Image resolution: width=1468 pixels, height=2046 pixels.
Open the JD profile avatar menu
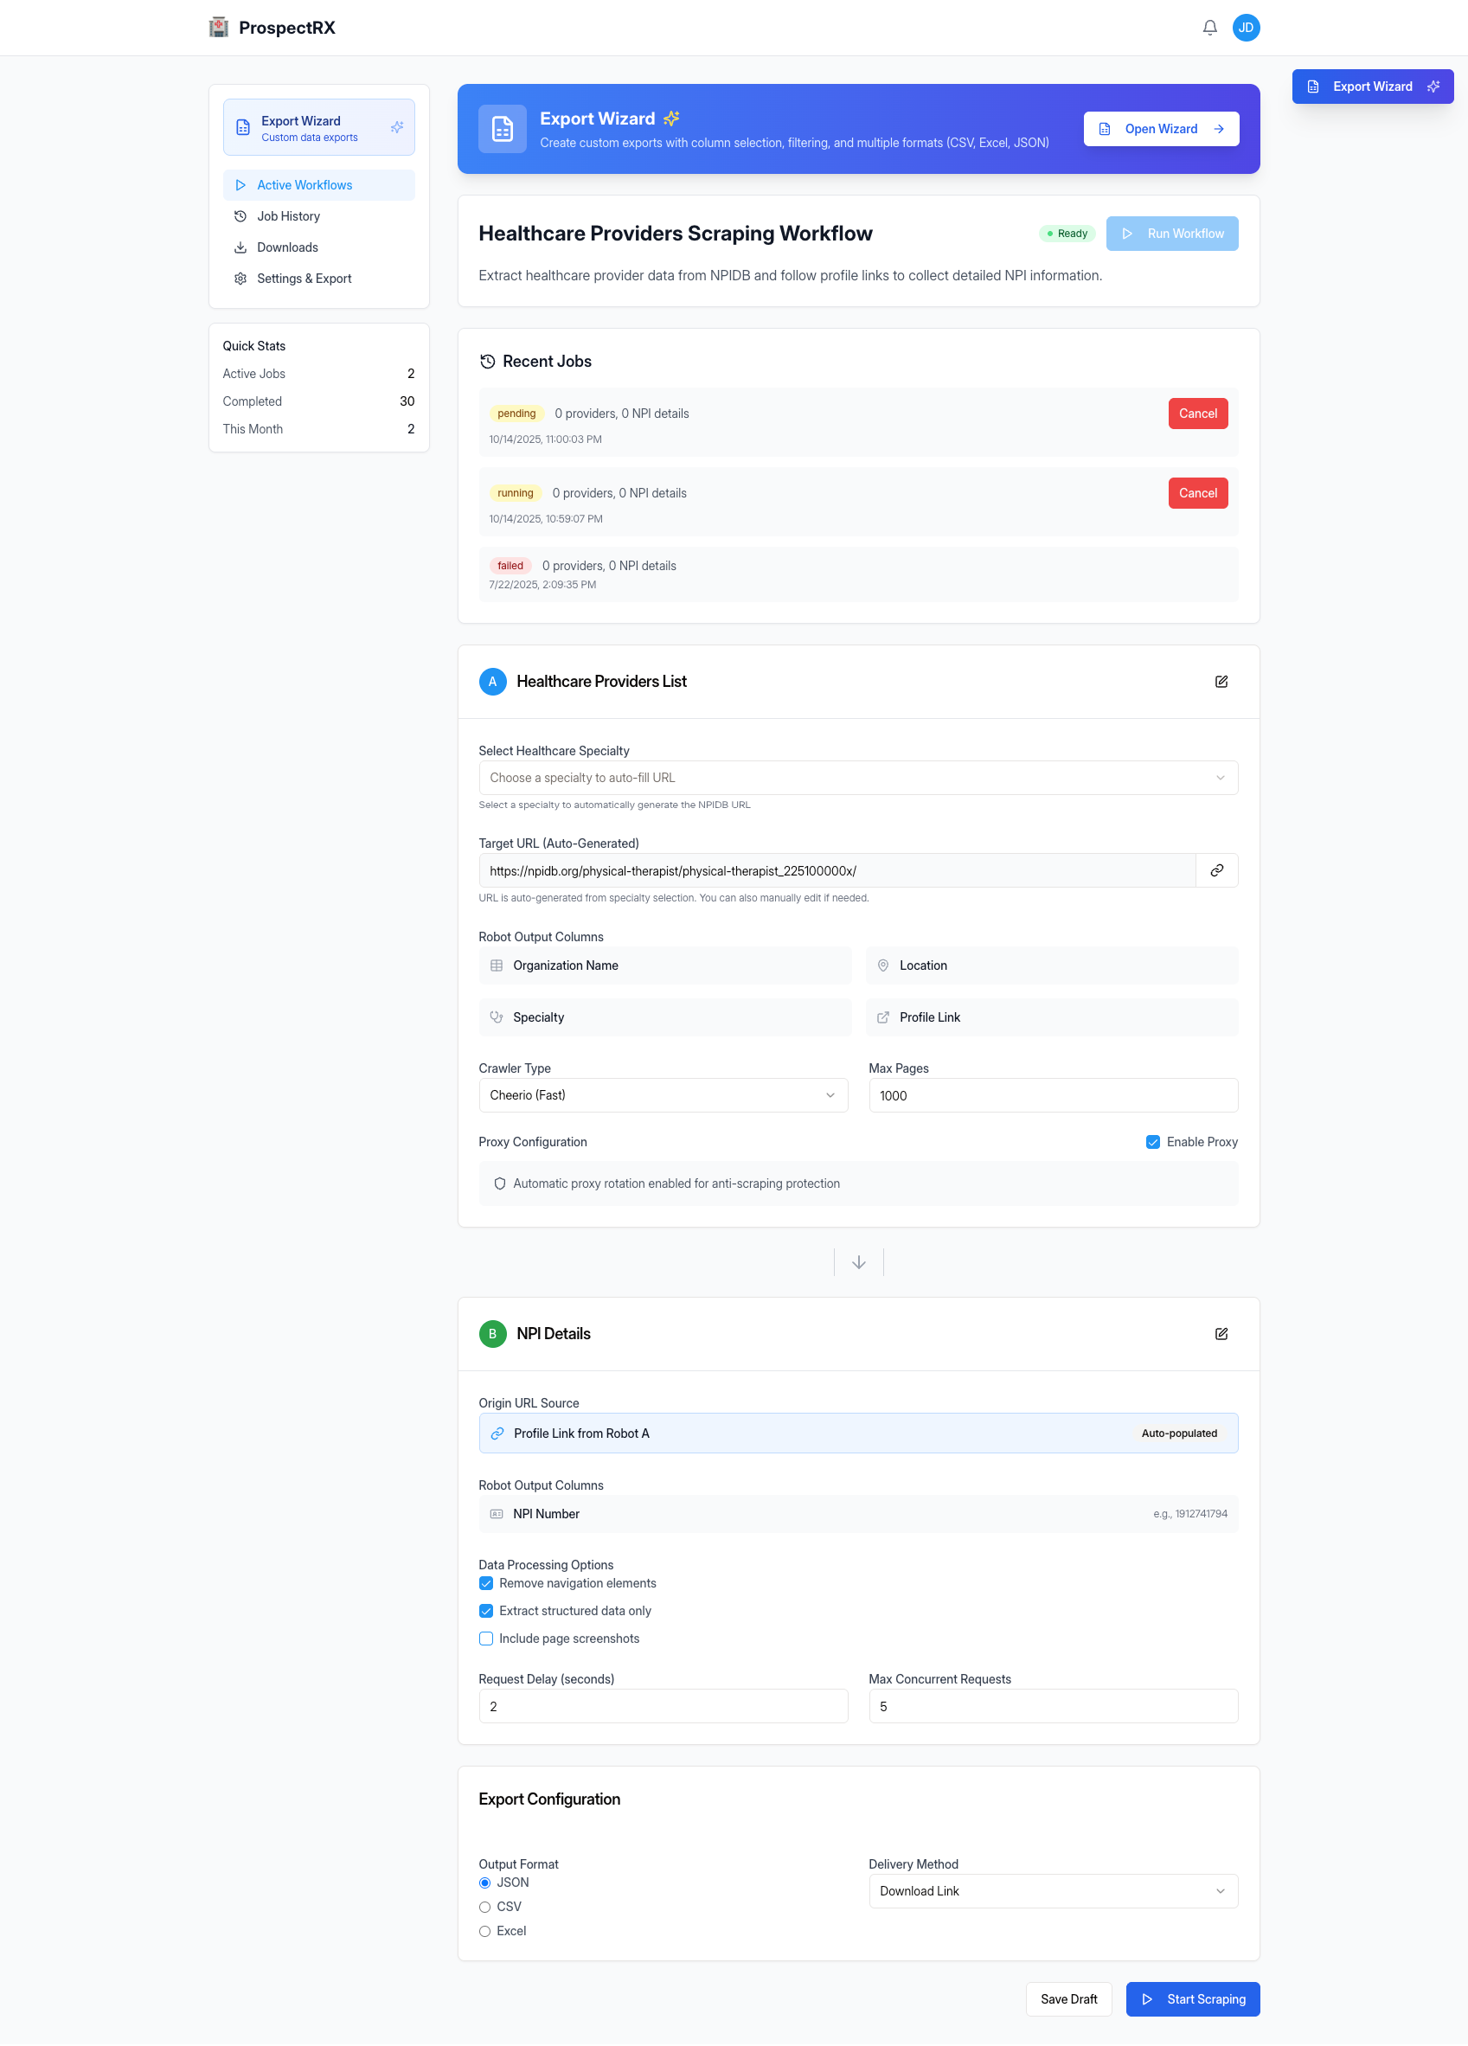[x=1246, y=27]
